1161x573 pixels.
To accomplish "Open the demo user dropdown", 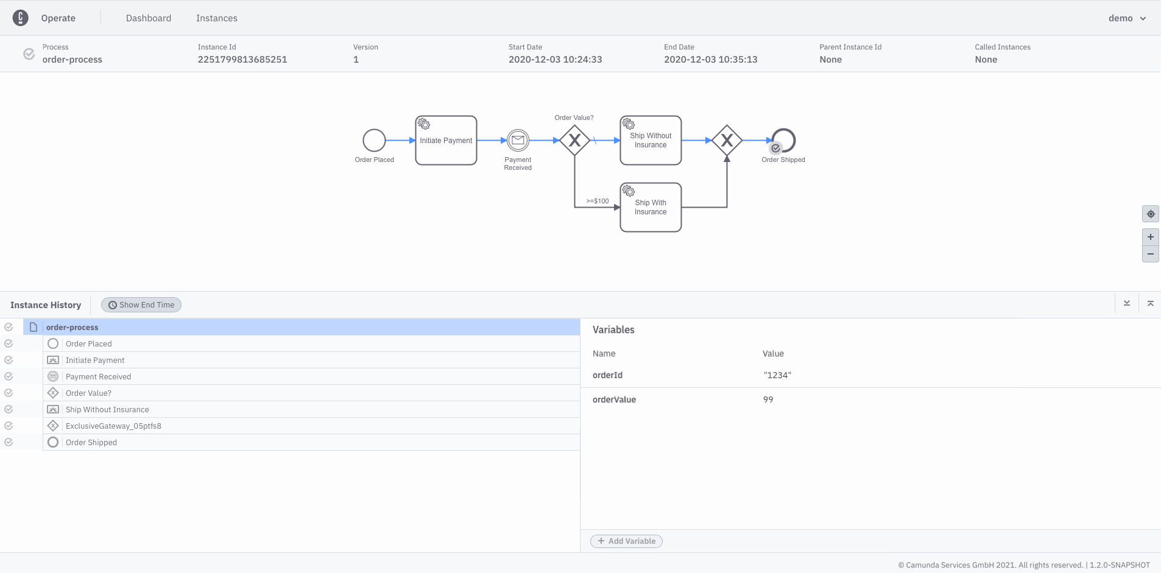I will coord(1128,18).
